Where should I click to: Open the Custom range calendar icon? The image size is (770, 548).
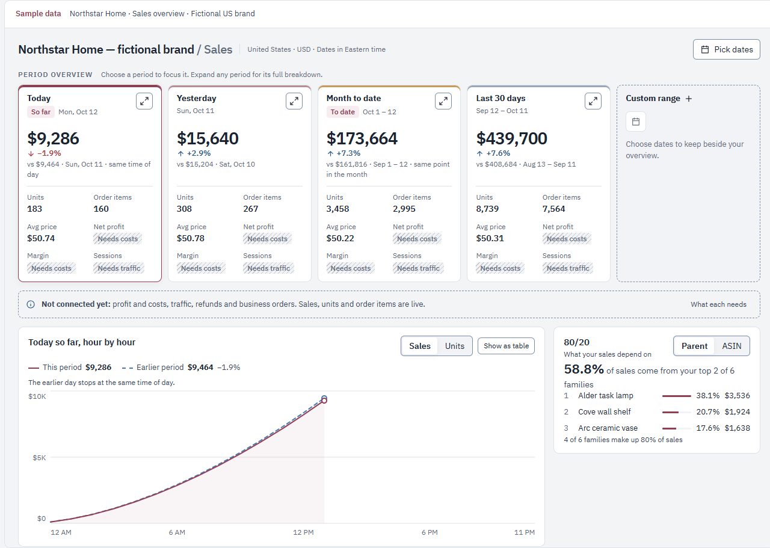636,122
